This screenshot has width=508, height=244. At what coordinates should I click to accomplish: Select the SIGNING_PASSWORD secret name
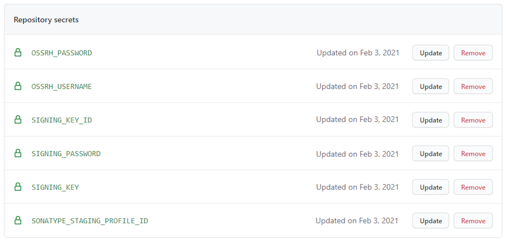(66, 154)
